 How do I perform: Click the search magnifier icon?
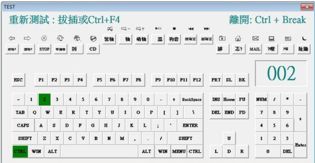77,38
